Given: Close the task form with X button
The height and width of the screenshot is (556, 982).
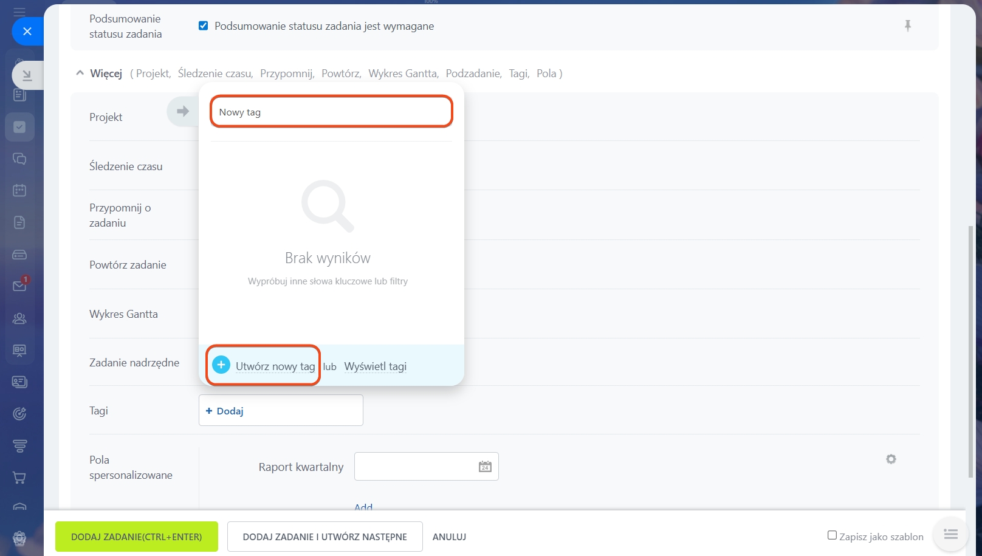Looking at the screenshot, I should [x=27, y=31].
